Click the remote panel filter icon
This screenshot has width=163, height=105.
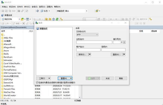104,19
